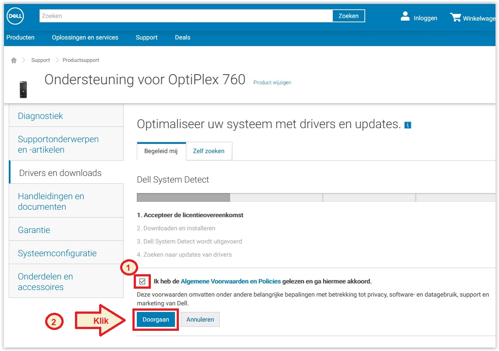Click the 'Dell System Detect' heading text
This screenshot has height=351, width=499.
(173, 179)
